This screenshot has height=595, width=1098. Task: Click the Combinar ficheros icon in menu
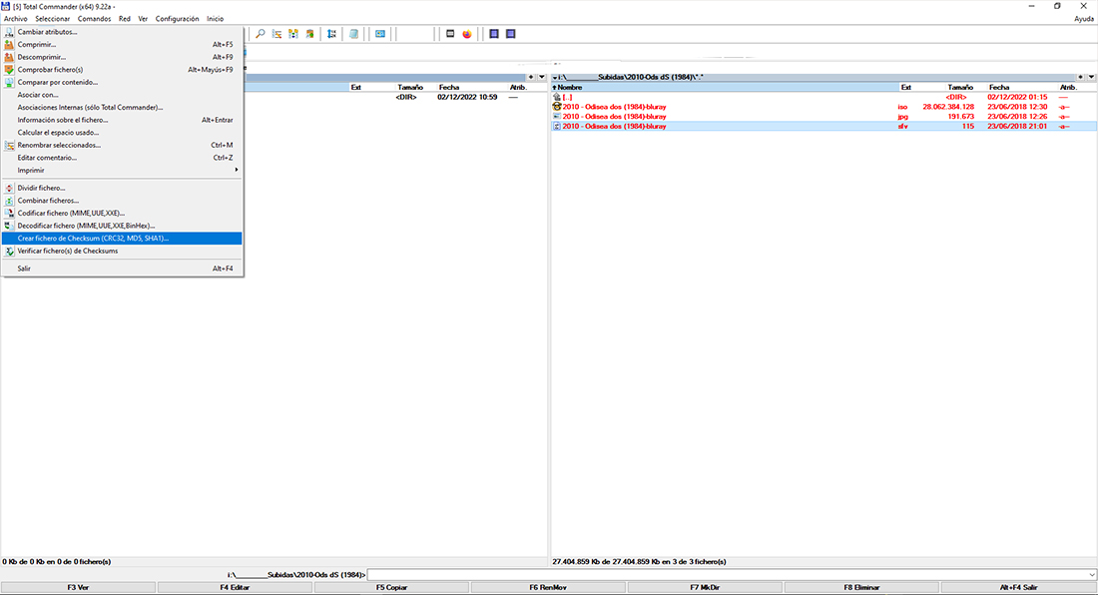pos(9,201)
